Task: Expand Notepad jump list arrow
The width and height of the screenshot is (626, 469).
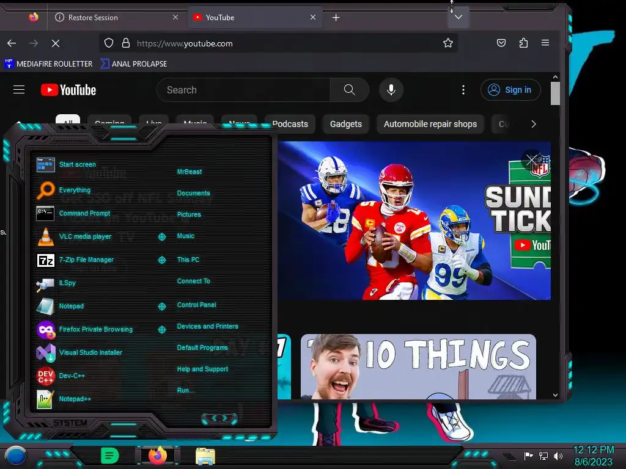Action: pos(161,306)
